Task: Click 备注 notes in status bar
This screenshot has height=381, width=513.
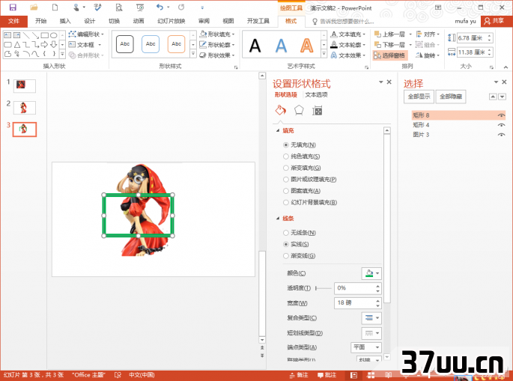Action: point(299,375)
